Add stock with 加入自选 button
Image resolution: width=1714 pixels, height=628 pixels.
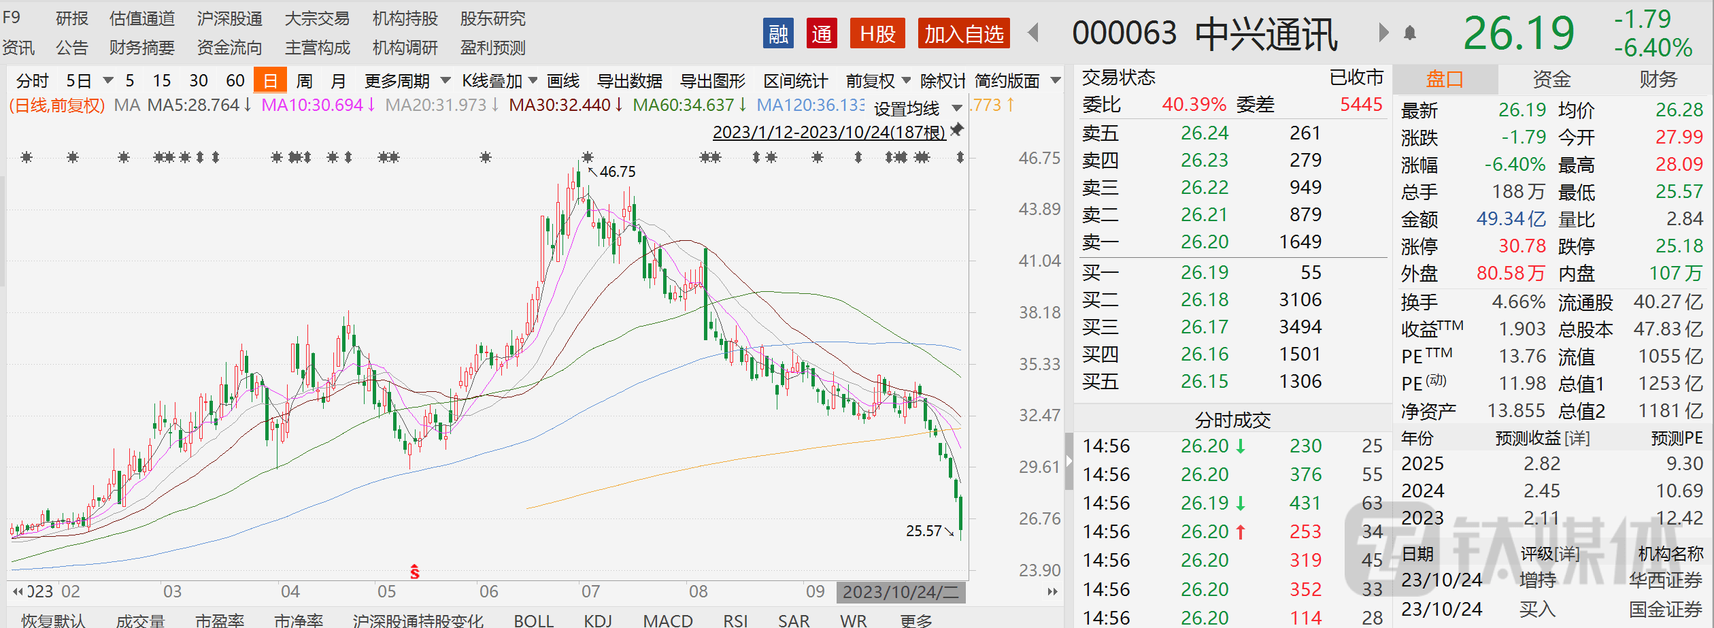pyautogui.click(x=964, y=33)
